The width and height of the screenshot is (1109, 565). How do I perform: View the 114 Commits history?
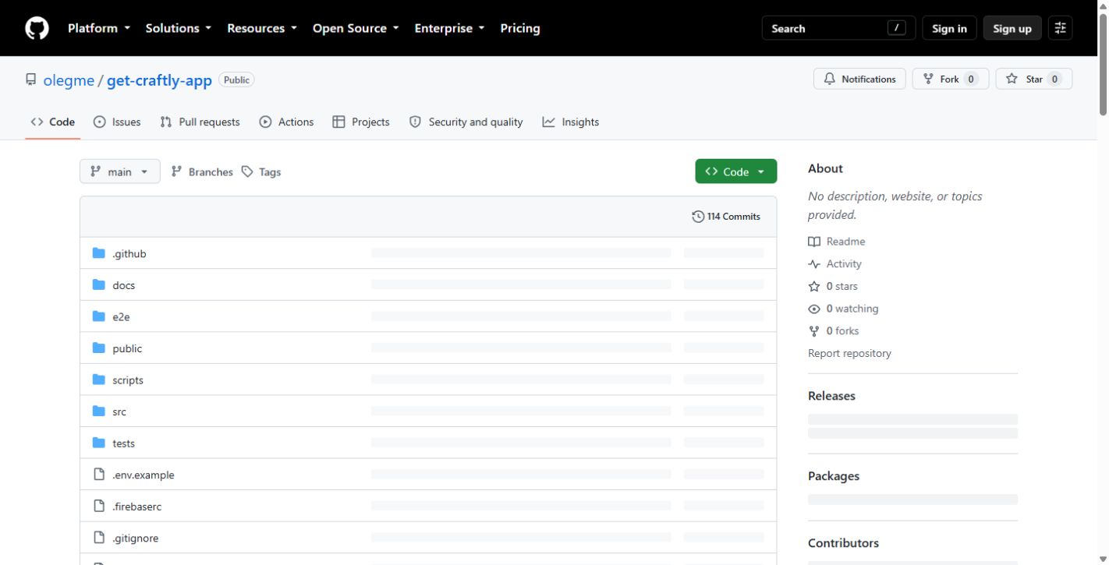(x=726, y=217)
